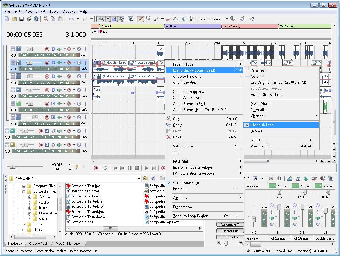Select the Draw (pencil) tool
Image resolution: width=340 pixels, height=256 pixels.
tap(140, 19)
